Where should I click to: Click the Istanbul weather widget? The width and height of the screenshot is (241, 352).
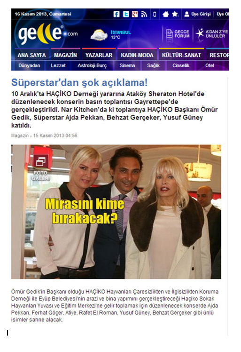coord(111,35)
